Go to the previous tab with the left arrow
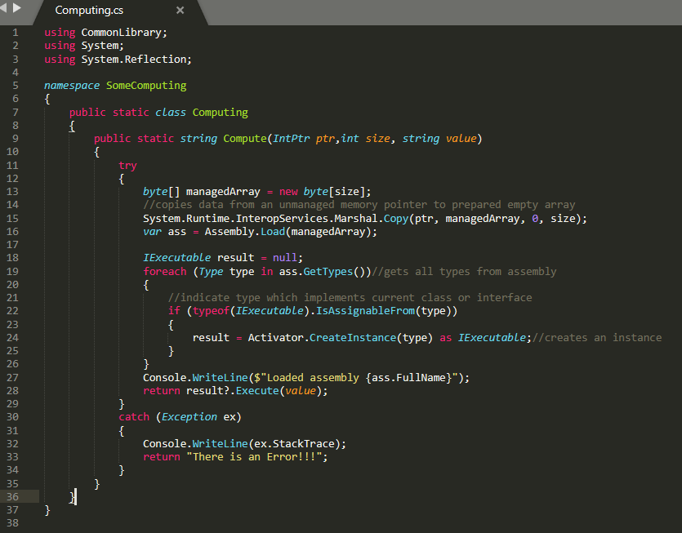The image size is (682, 533). tap(3, 7)
